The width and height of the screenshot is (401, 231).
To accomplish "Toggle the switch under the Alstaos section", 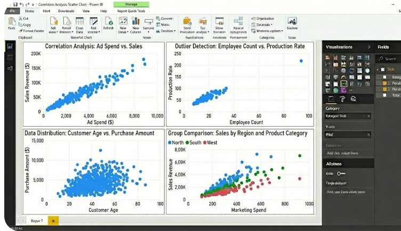I will pyautogui.click(x=341, y=174).
